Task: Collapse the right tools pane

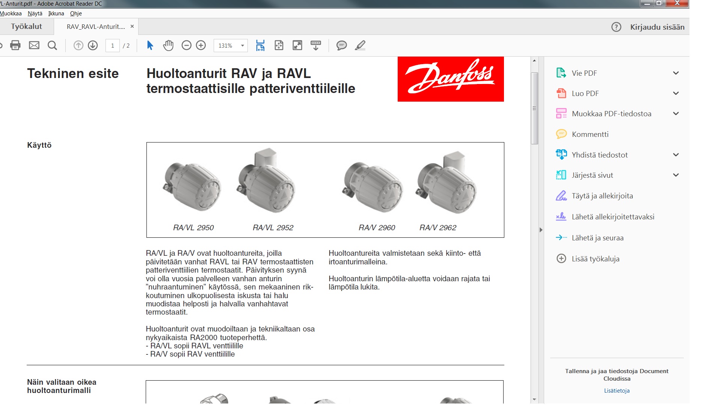Action: coord(541,229)
